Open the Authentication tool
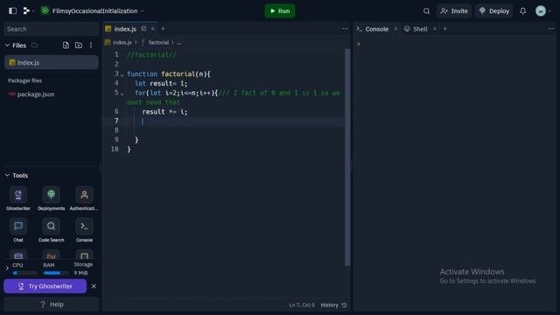Image resolution: width=560 pixels, height=315 pixels. click(84, 199)
